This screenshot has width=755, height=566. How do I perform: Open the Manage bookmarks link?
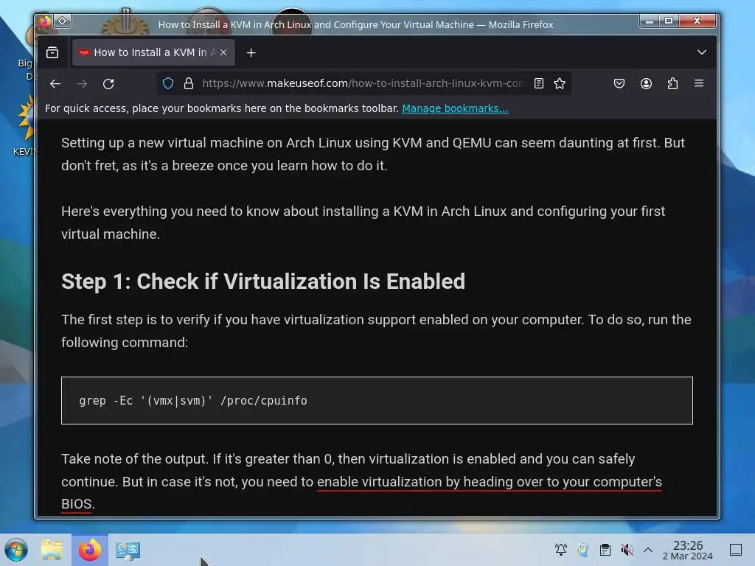[x=455, y=108]
